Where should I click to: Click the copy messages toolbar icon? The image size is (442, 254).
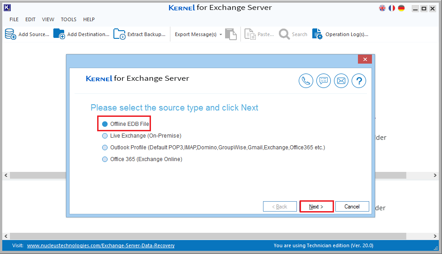click(x=231, y=34)
